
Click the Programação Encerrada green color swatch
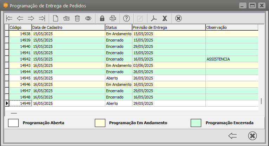(x=196, y=123)
